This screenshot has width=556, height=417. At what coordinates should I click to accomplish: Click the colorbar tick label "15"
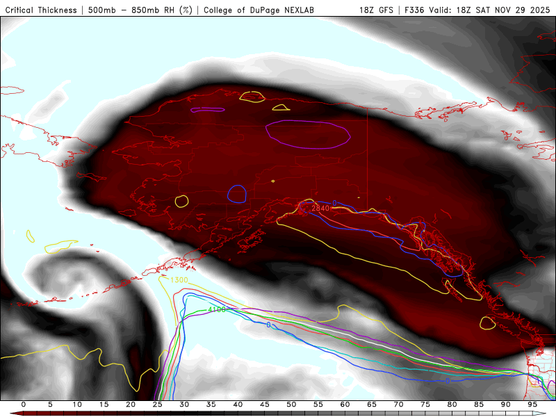(104, 404)
